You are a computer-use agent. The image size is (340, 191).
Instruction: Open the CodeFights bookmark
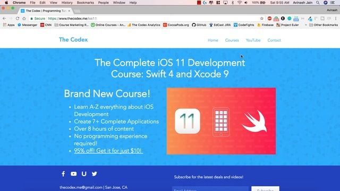point(244,25)
